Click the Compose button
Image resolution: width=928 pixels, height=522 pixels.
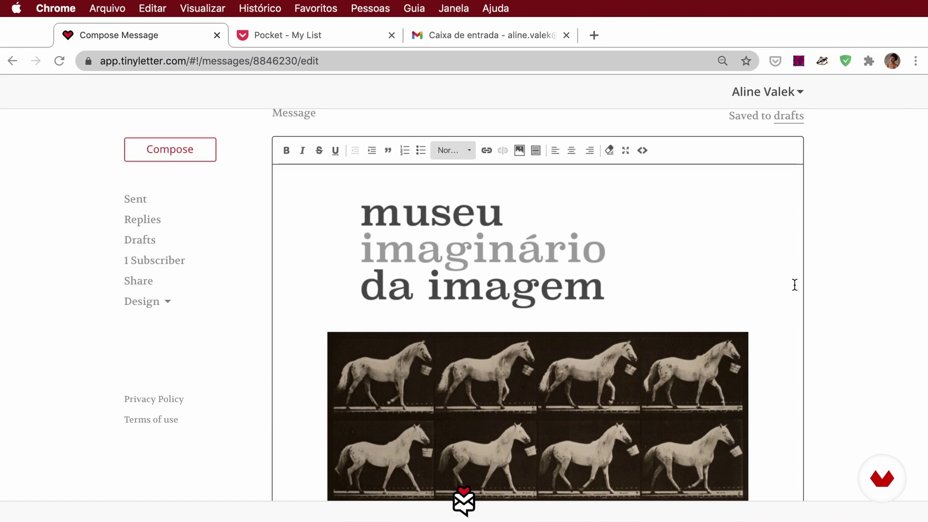(x=170, y=149)
